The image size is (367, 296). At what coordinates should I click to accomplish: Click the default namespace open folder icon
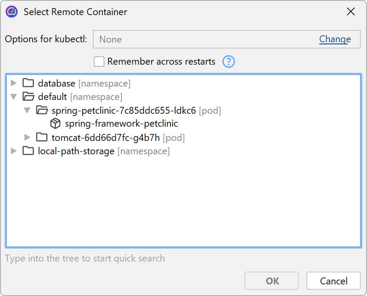(28, 97)
